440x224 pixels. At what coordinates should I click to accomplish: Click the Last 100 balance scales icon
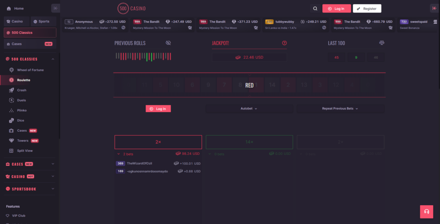382,43
